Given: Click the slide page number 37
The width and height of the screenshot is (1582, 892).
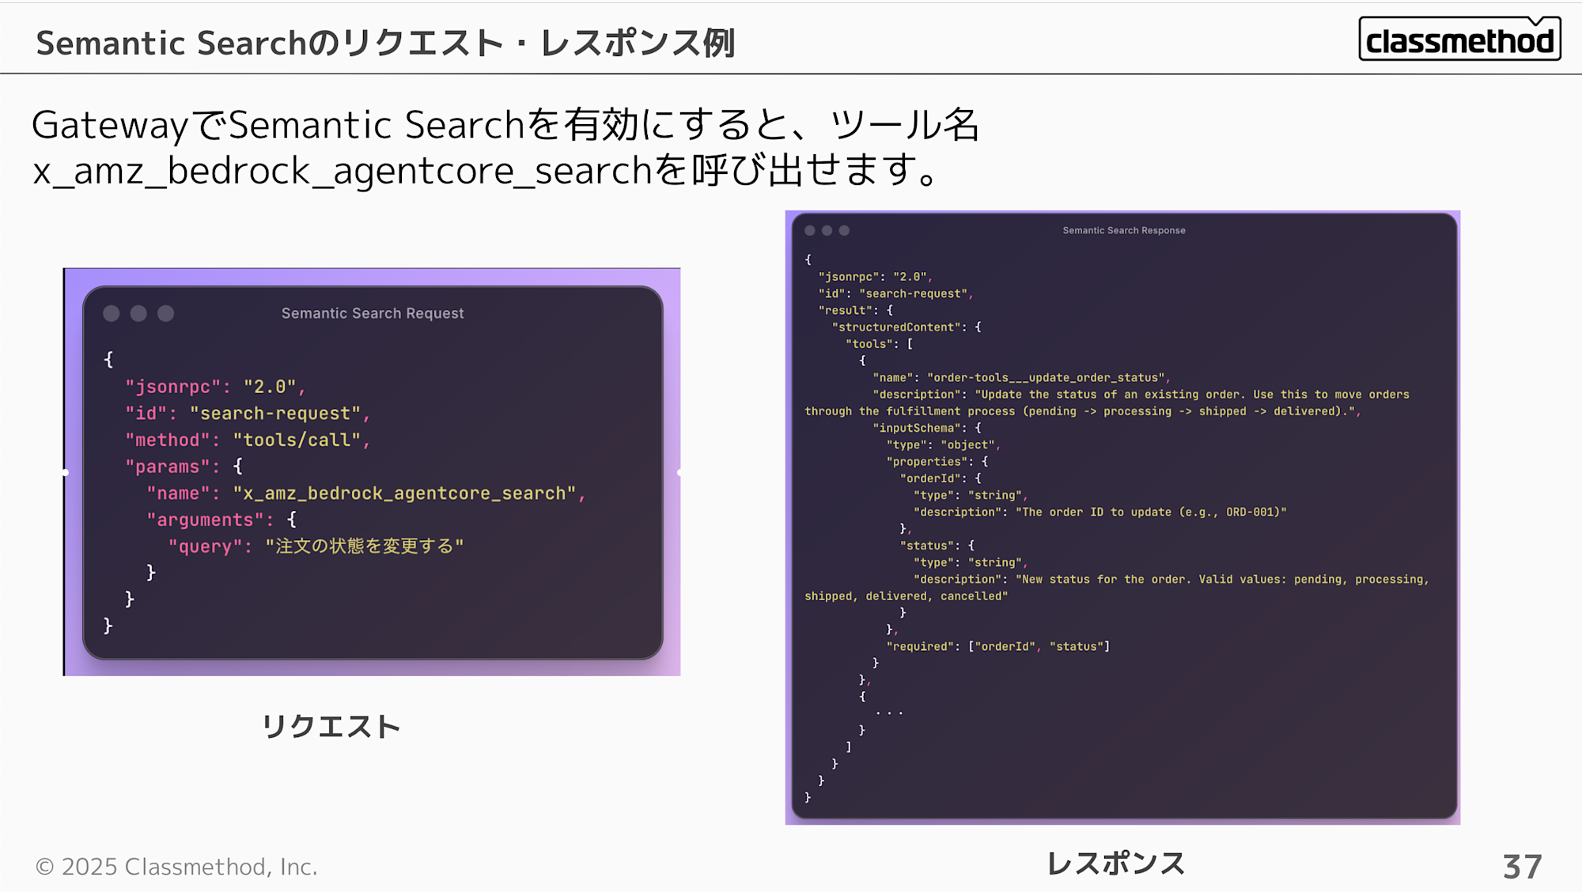Looking at the screenshot, I should 1522,867.
